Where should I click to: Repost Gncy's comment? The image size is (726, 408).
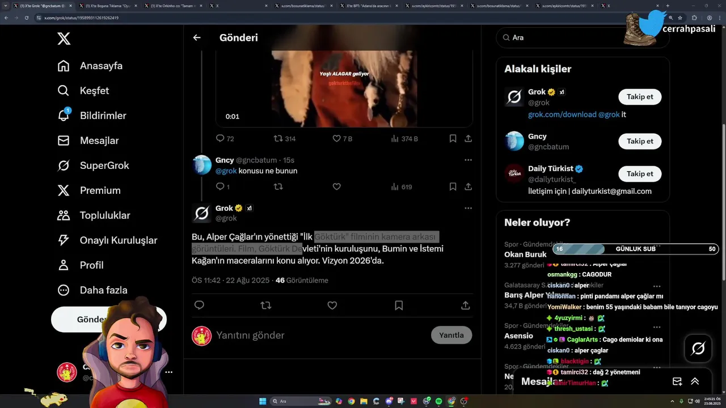tap(278, 186)
